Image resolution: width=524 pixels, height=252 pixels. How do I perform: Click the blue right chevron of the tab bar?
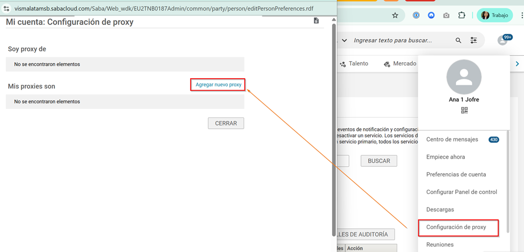[x=518, y=64]
